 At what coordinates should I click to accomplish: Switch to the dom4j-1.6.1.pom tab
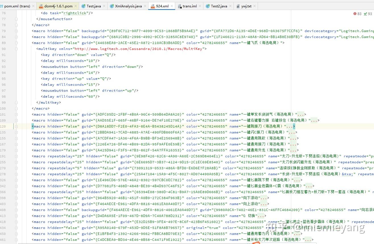(x=58, y=6)
